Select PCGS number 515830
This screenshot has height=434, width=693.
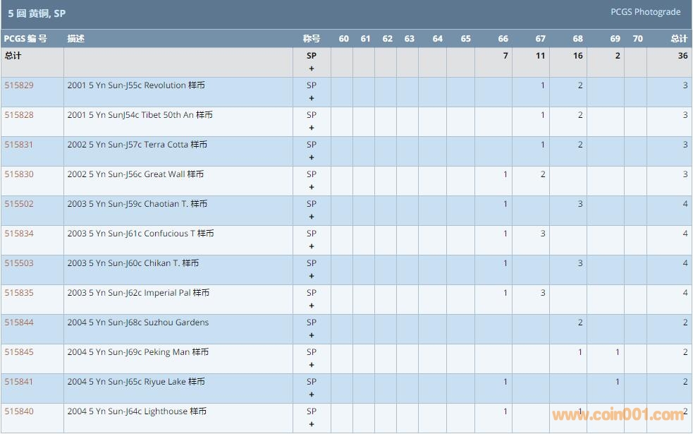point(19,174)
